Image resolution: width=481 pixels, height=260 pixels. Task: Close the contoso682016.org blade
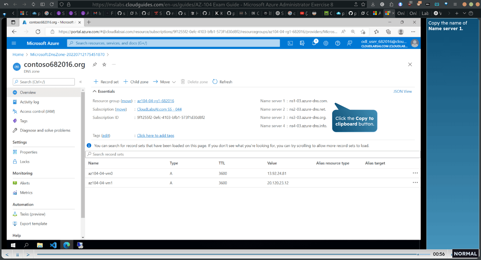pos(410,65)
